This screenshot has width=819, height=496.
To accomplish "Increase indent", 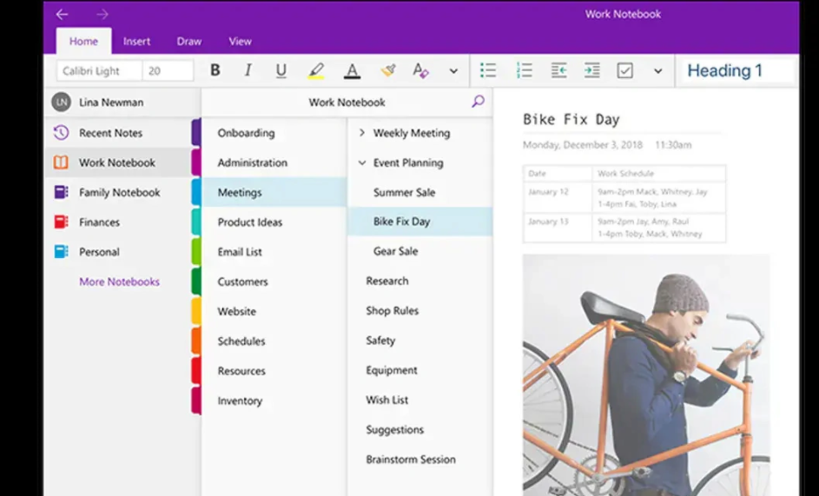I will (591, 70).
